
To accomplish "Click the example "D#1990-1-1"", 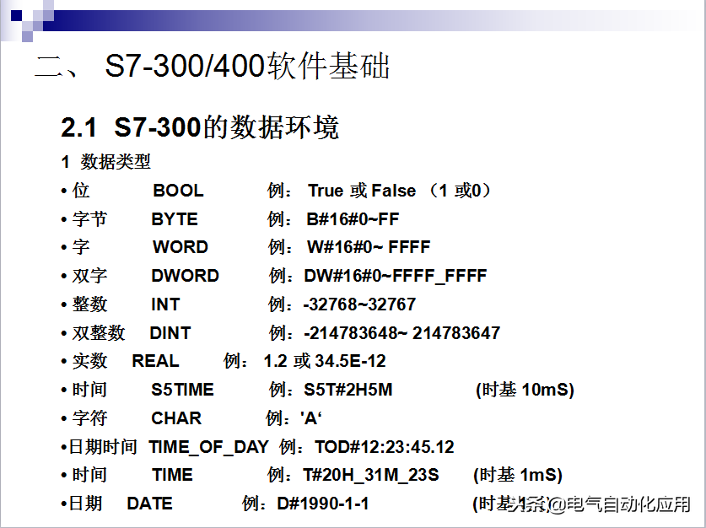I will coord(323,504).
